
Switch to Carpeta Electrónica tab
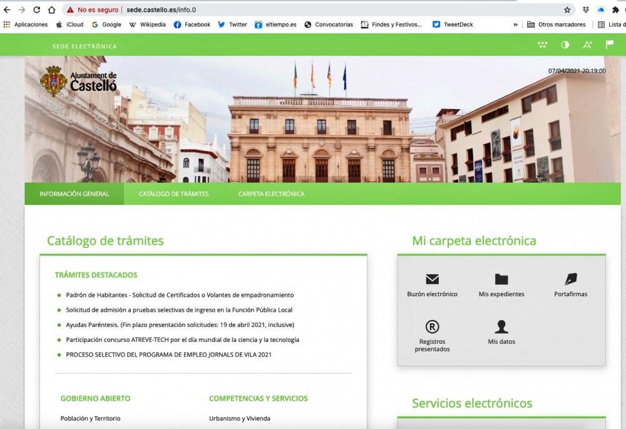pyautogui.click(x=271, y=194)
